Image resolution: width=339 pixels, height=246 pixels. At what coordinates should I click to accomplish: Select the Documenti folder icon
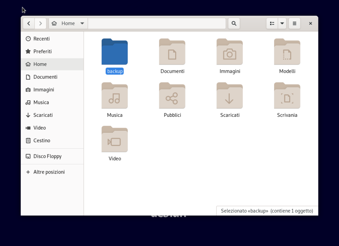172,52
